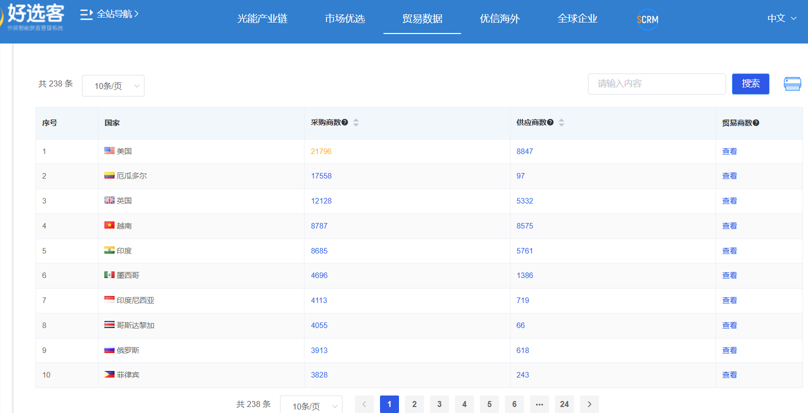808x413 pixels.
Task: Click 查看 in the 印度 row
Action: click(x=729, y=251)
